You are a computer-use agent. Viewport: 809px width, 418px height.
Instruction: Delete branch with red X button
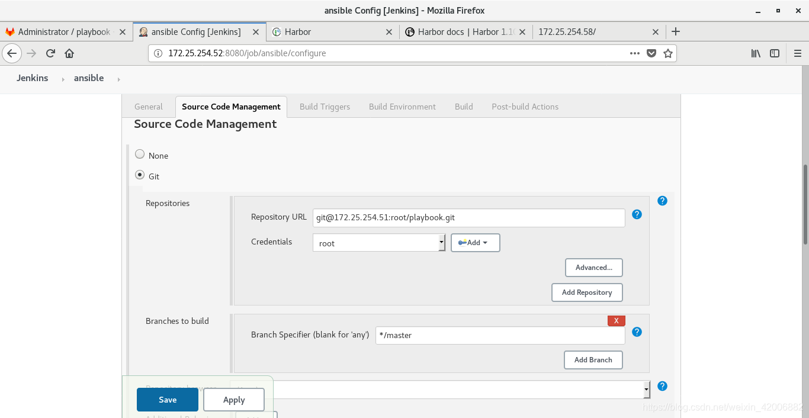point(616,320)
